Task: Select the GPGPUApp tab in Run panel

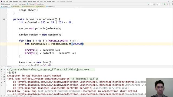Action: click(9, 67)
